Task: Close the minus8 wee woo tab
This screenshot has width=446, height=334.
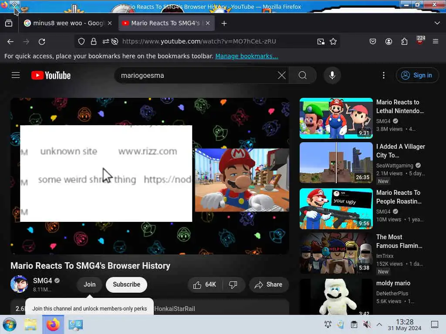Action: click(x=110, y=23)
